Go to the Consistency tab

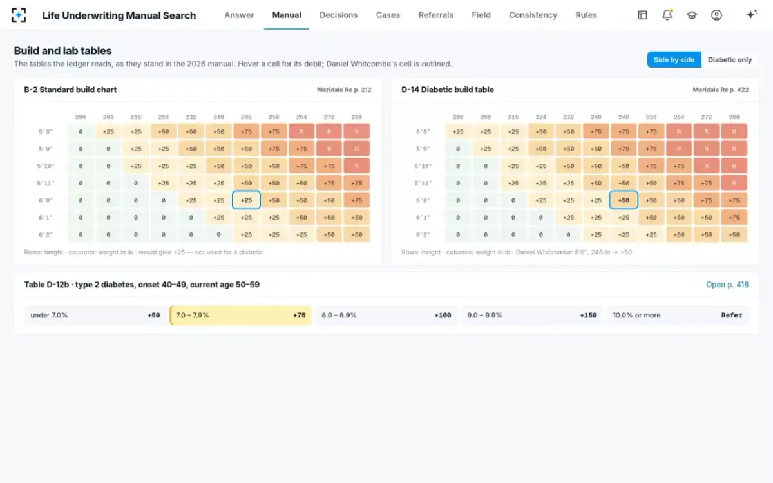pos(533,15)
